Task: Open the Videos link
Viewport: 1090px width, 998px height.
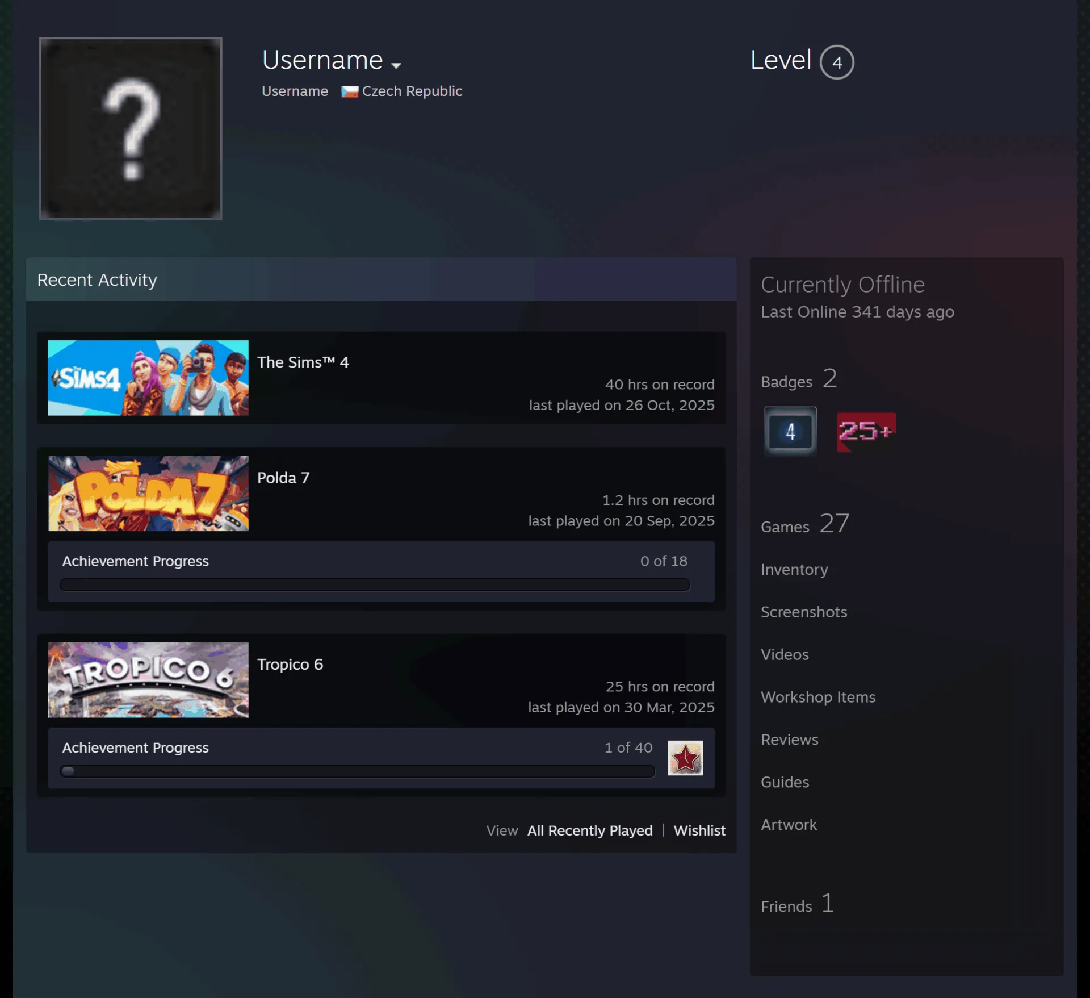Action: click(785, 654)
